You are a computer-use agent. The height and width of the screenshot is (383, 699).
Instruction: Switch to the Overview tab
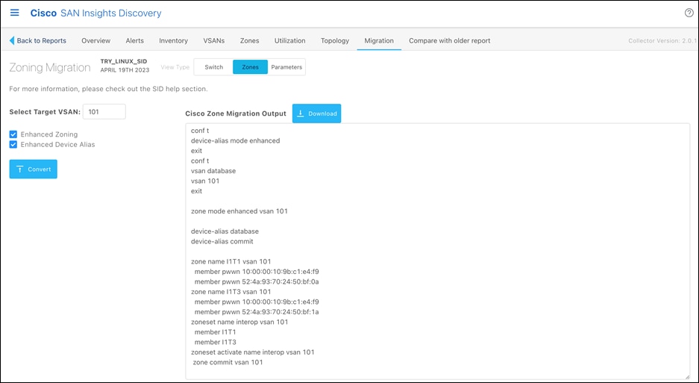click(x=95, y=40)
